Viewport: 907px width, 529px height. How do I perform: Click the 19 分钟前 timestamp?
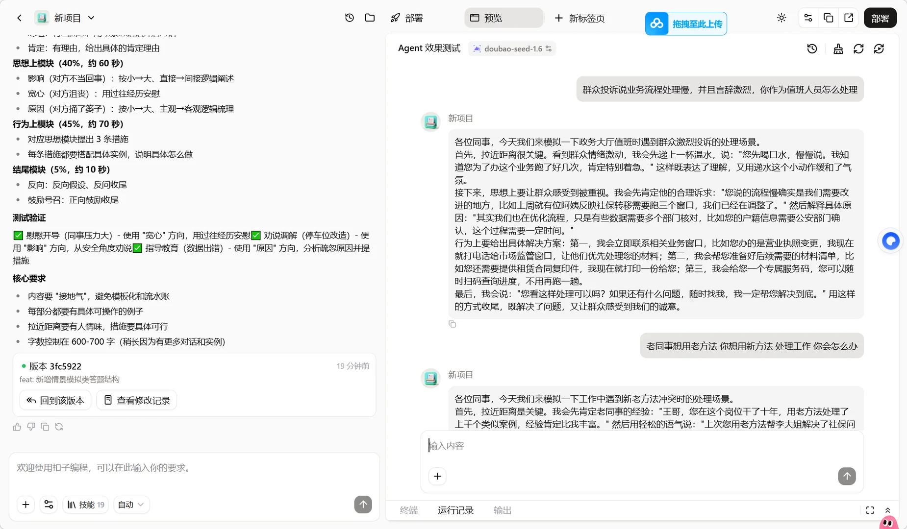click(353, 366)
